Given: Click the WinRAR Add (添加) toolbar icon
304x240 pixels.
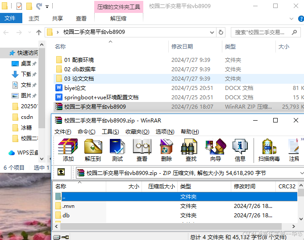Looking at the screenshot, I should click(x=68, y=150).
